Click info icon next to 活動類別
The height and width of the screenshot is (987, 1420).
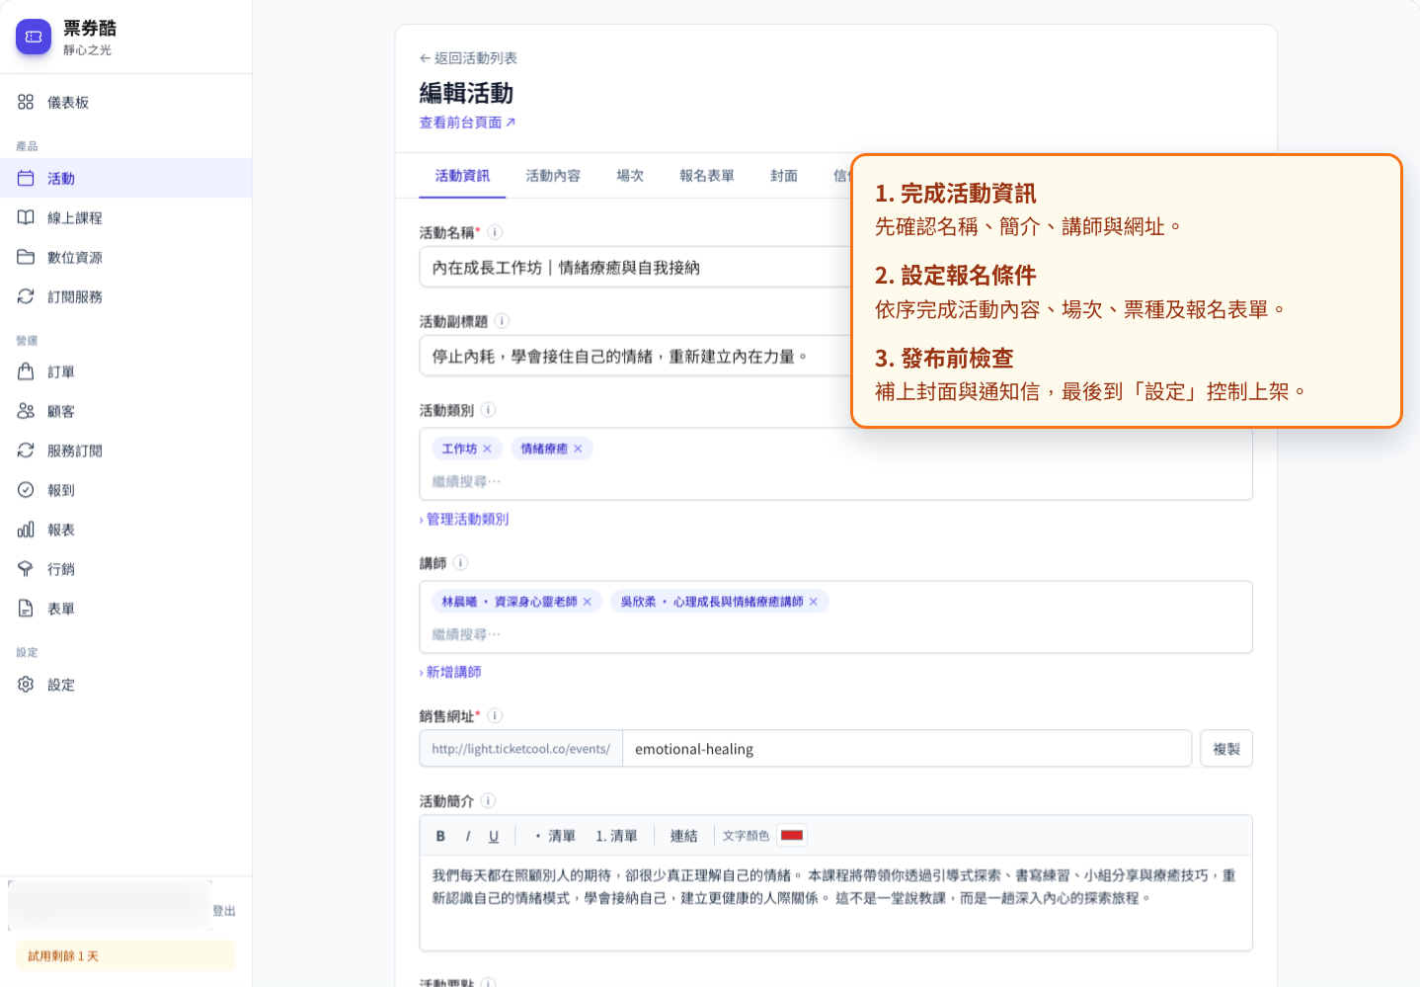pyautogui.click(x=488, y=410)
